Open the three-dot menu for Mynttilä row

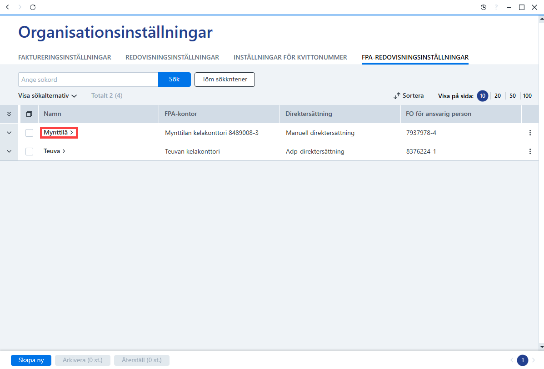[530, 133]
